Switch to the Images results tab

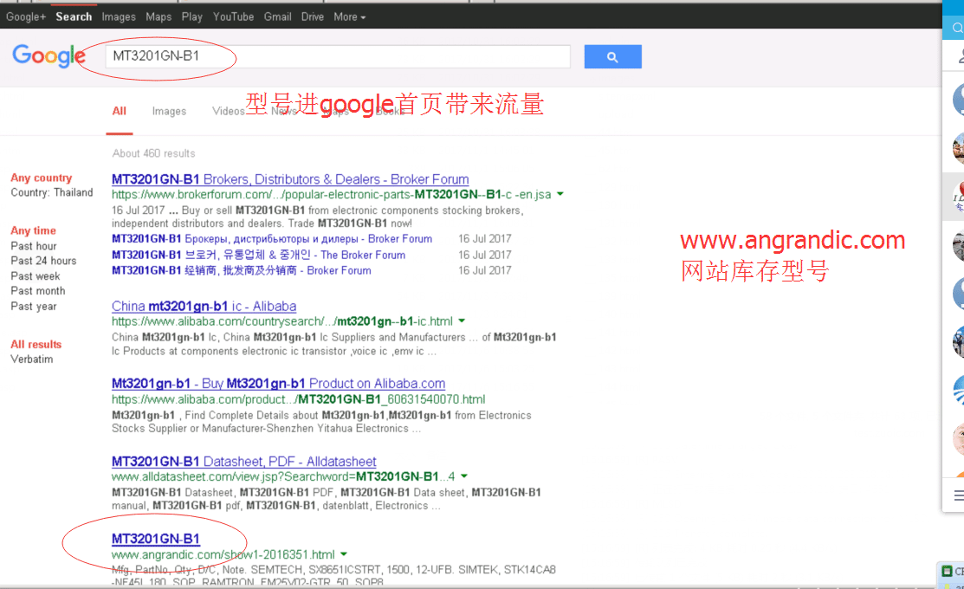point(169,111)
